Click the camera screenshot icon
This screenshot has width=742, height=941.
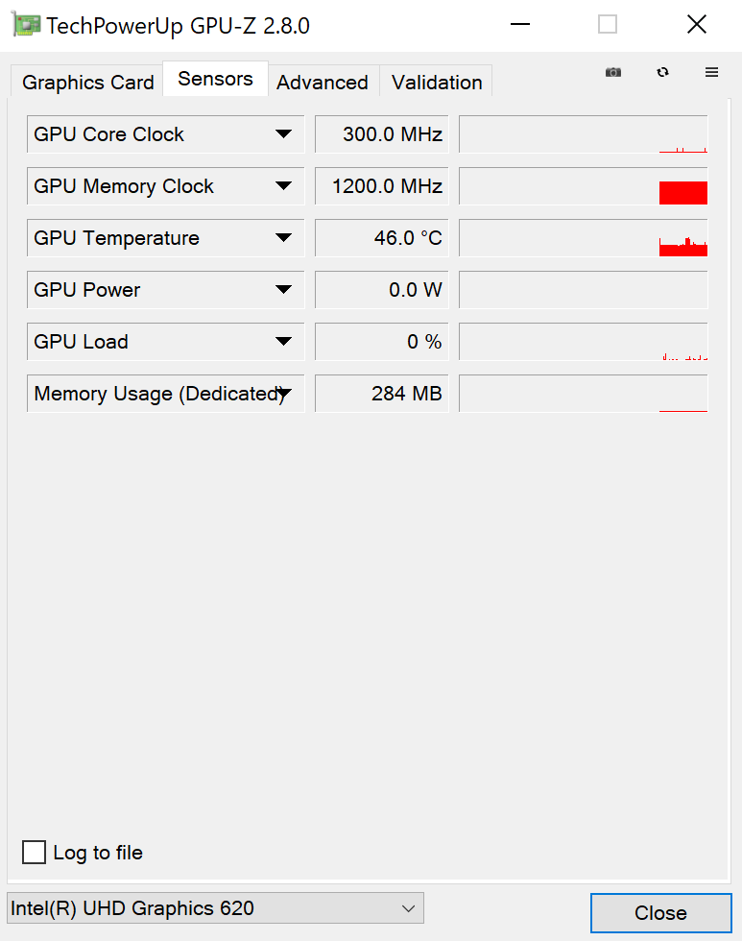[613, 72]
